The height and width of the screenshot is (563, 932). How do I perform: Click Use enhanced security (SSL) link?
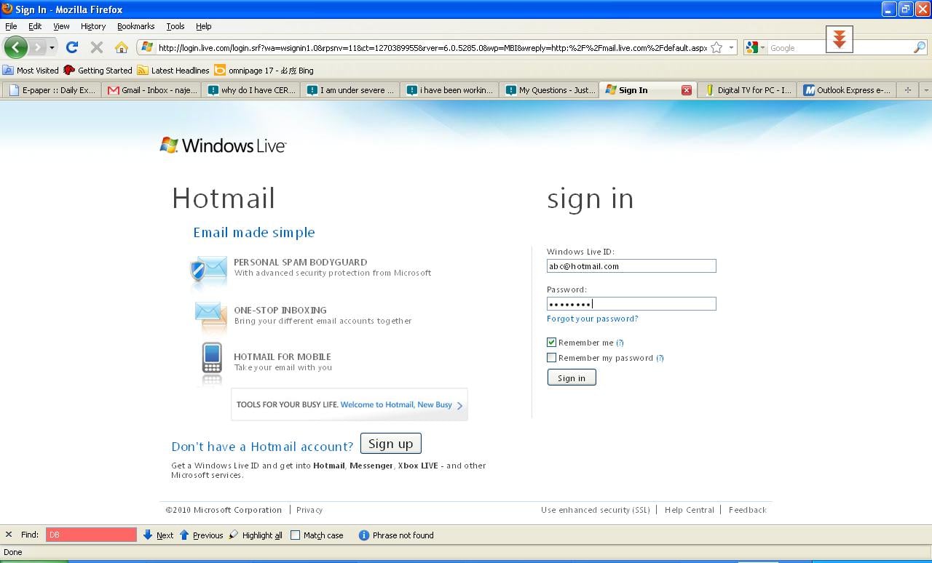(595, 510)
